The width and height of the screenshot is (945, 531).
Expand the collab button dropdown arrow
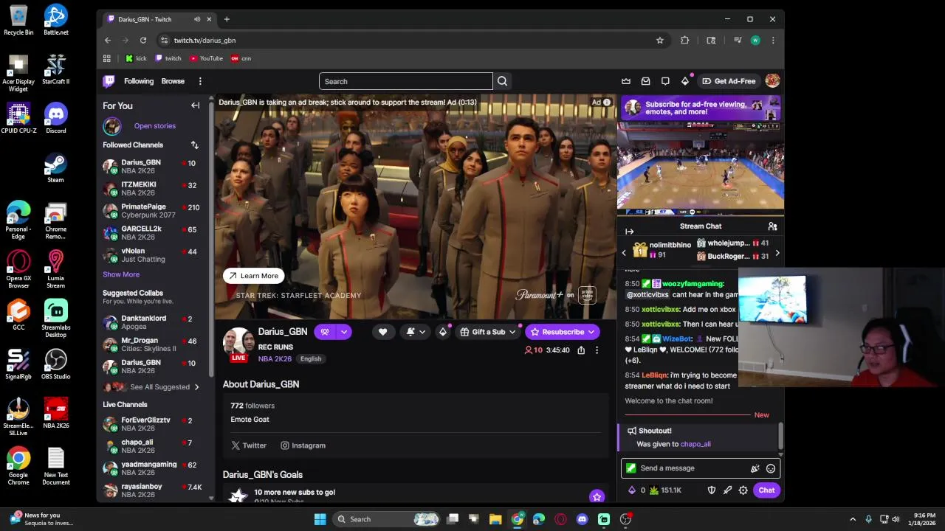[343, 332]
